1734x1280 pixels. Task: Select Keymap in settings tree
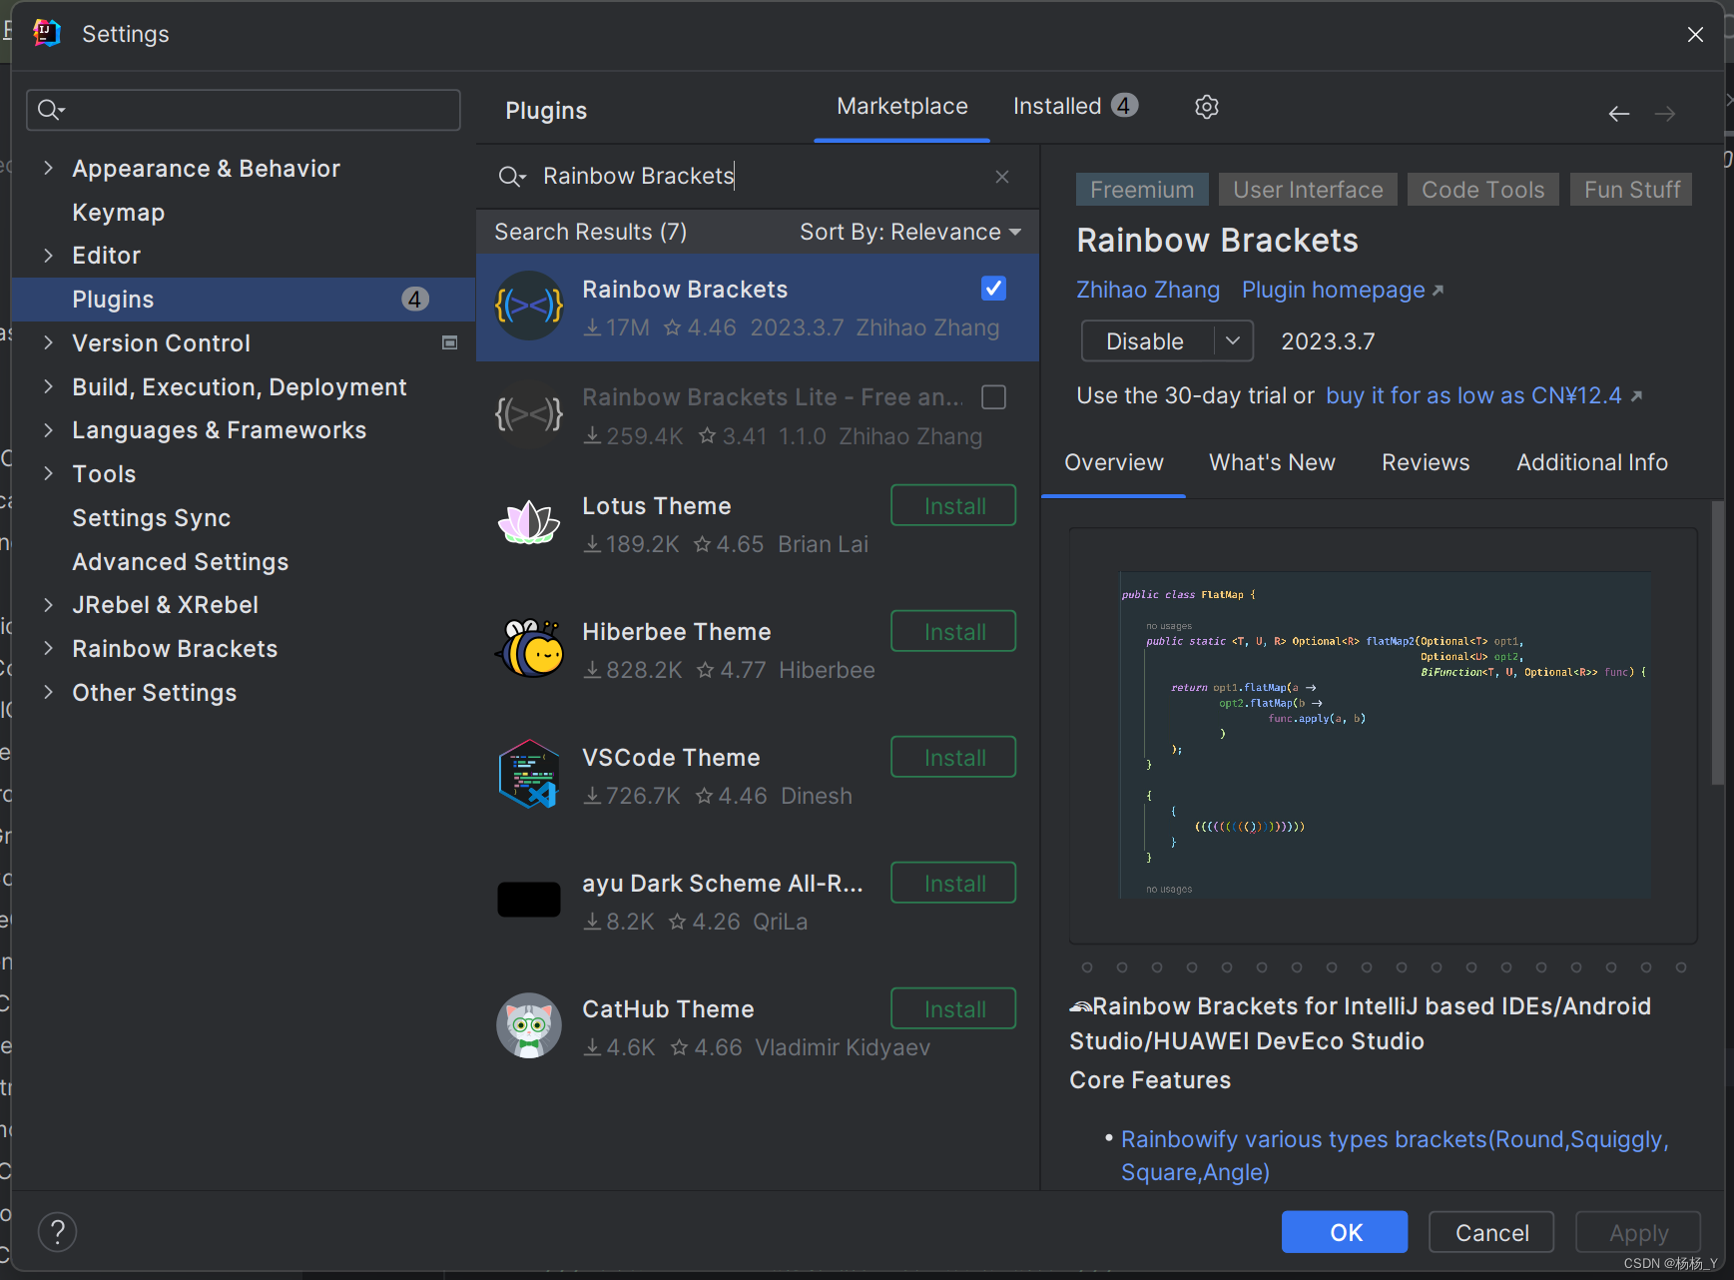[x=118, y=212]
